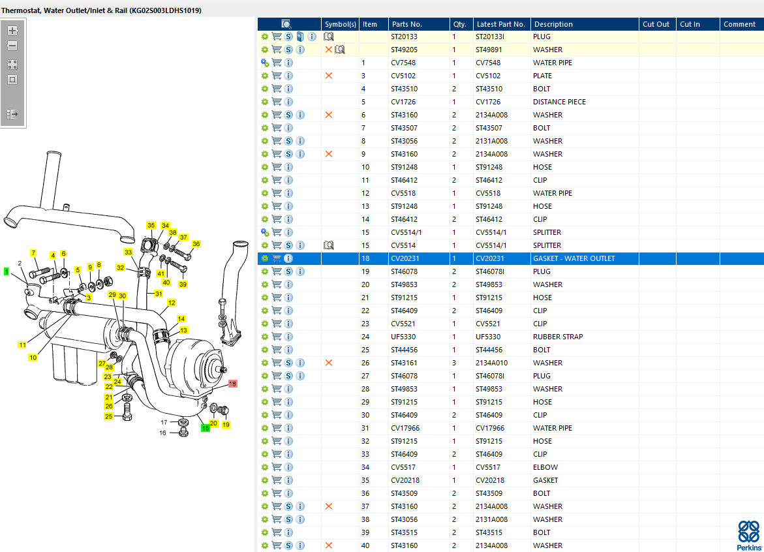Select GASKET - WATER OUTLET row text
The height and width of the screenshot is (552, 764).
click(574, 258)
